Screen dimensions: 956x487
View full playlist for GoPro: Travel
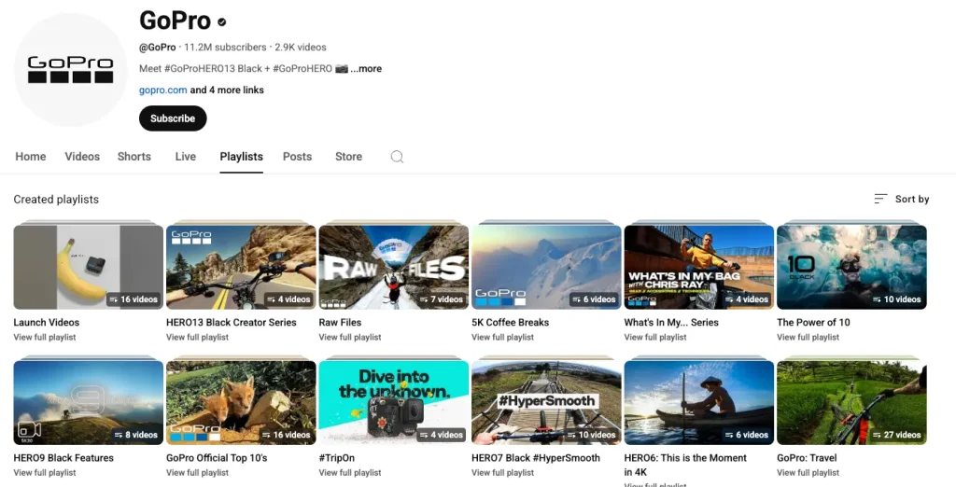808,472
